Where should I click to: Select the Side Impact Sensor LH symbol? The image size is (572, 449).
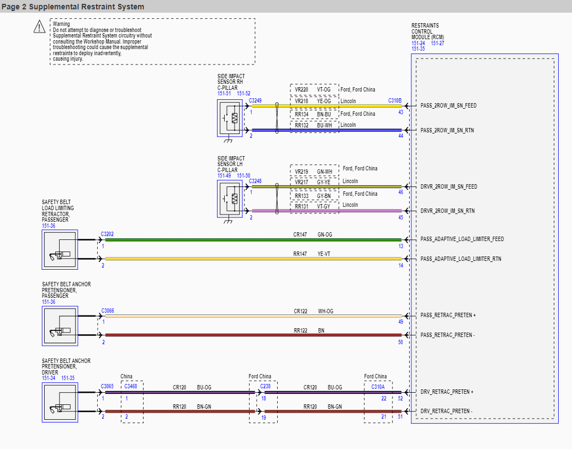tap(230, 199)
